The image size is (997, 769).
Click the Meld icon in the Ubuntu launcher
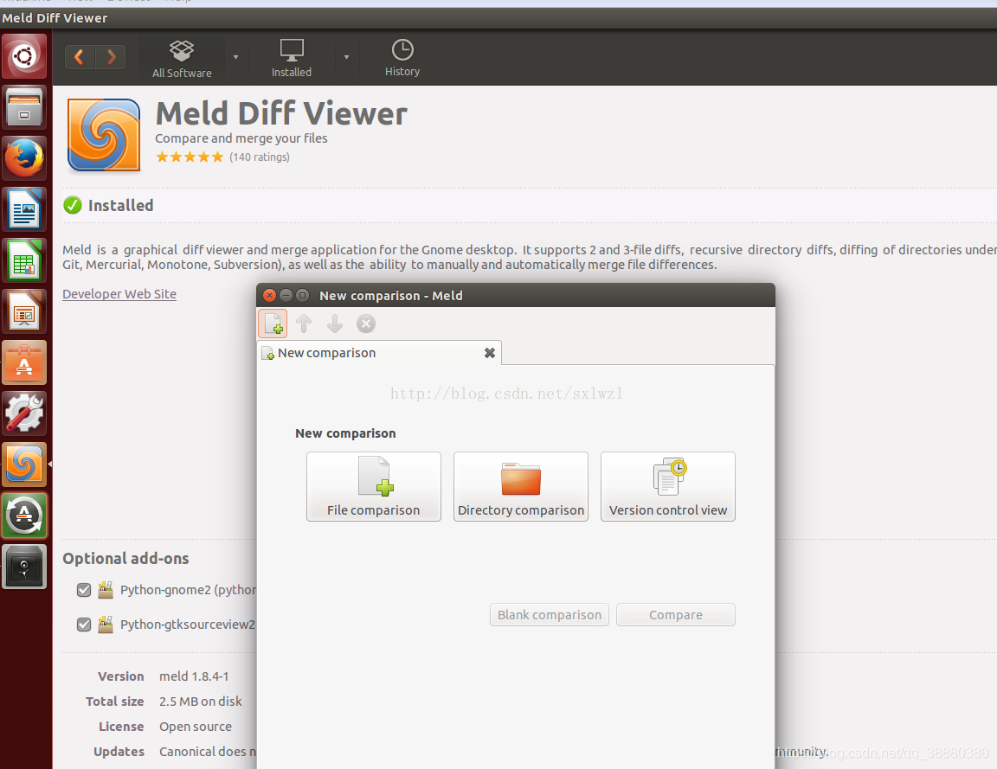tap(23, 465)
